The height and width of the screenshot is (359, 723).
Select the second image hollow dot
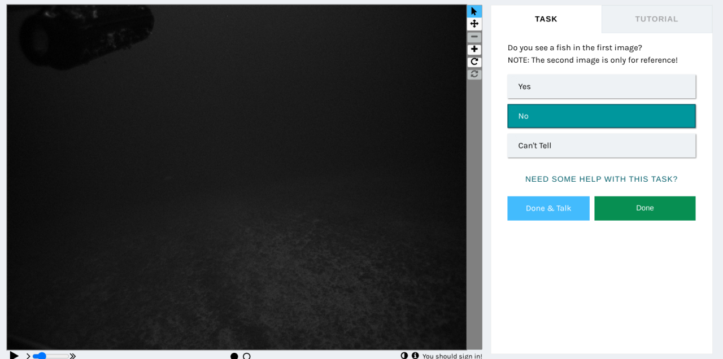click(247, 356)
